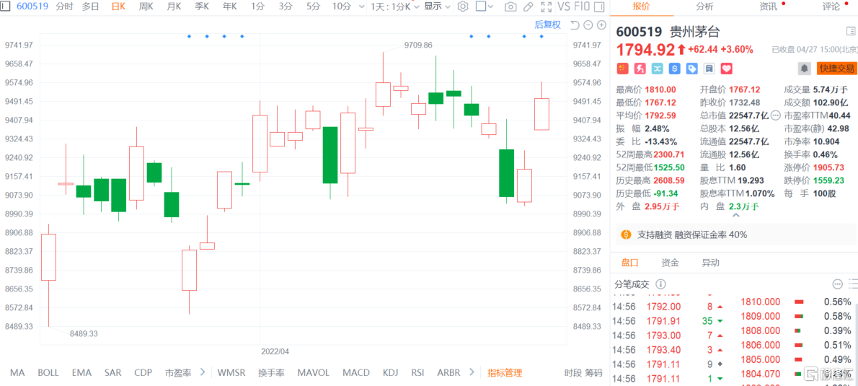
Task: Open the 显示 display dropdown
Action: 437,6
